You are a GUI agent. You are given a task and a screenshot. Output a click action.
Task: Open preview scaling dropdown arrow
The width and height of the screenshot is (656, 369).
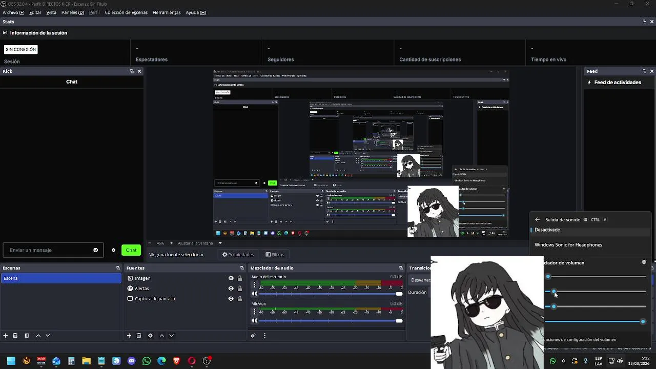tap(220, 243)
